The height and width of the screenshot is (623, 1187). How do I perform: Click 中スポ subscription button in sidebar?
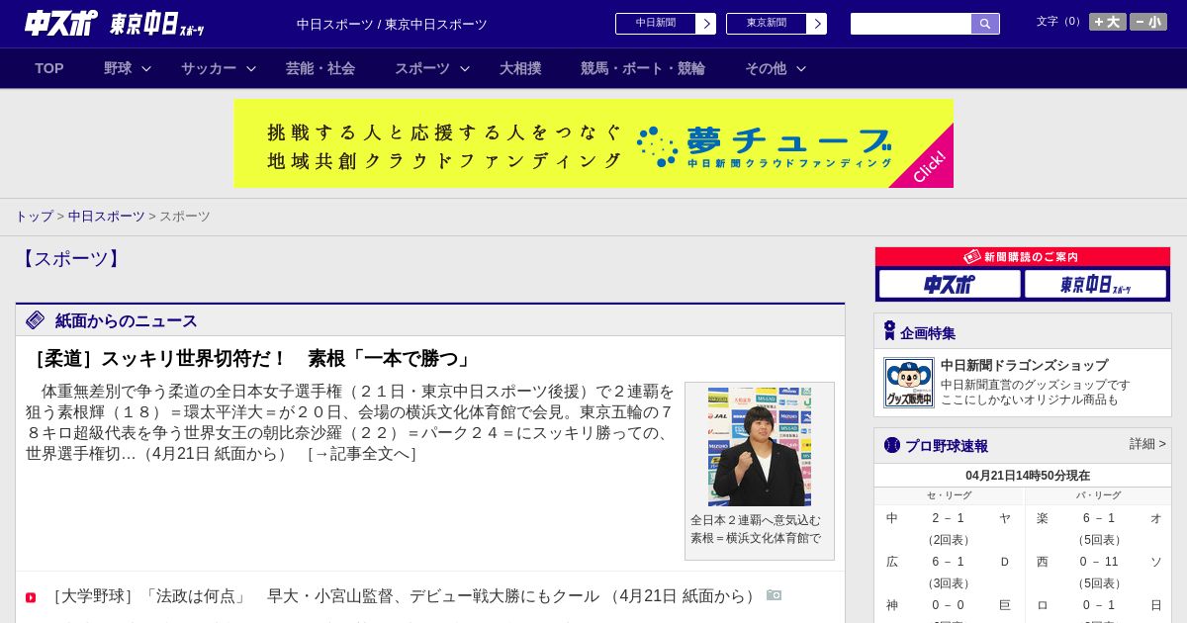[950, 285]
